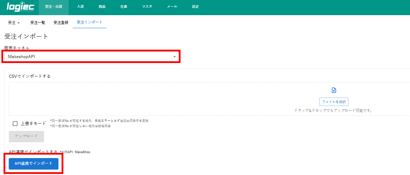Click the arrow of 販売チャネル dropdown
The height and width of the screenshot is (175, 410).
coord(175,57)
